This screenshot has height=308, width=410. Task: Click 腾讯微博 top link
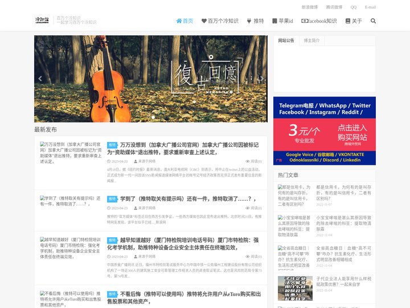334,7
